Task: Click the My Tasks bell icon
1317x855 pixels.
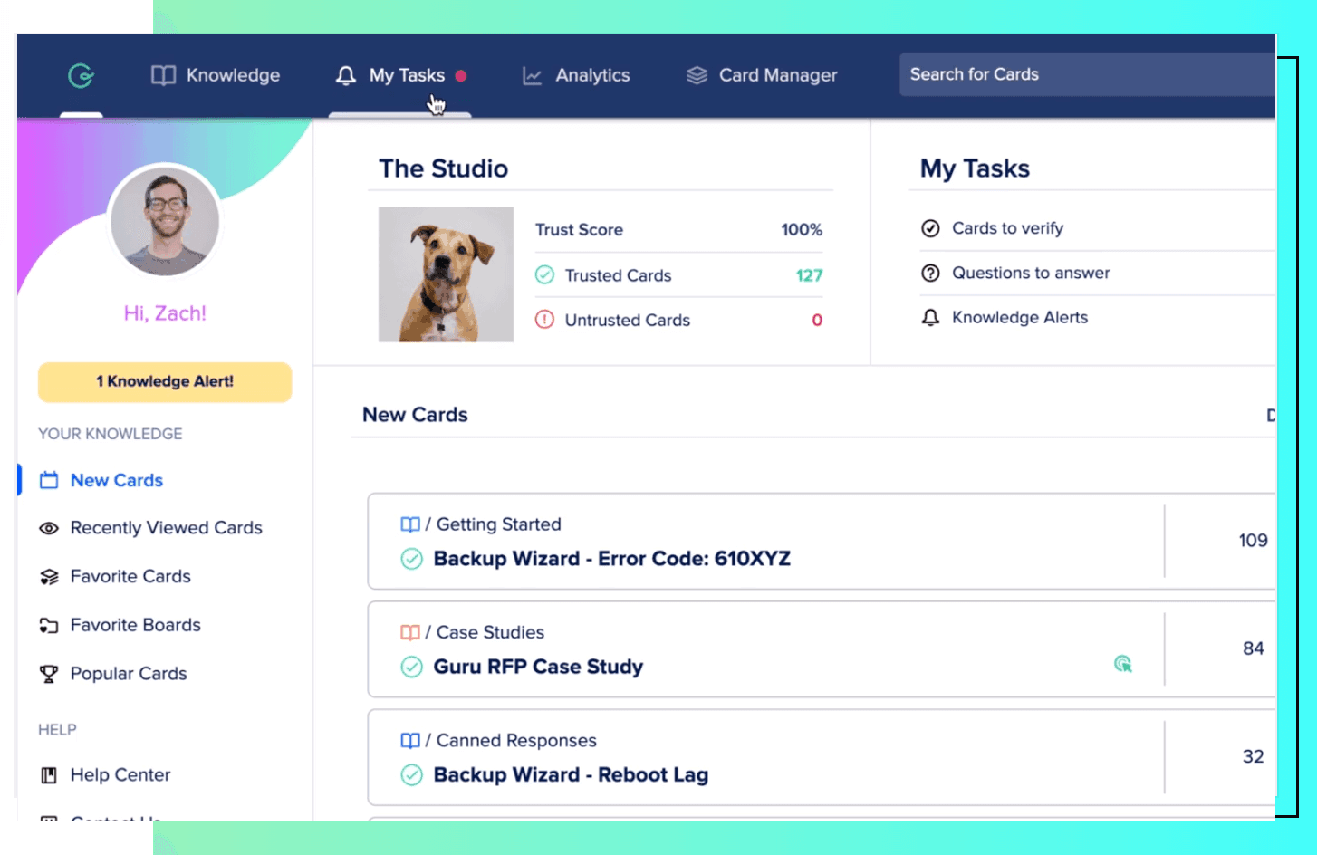Action: pyautogui.click(x=346, y=75)
